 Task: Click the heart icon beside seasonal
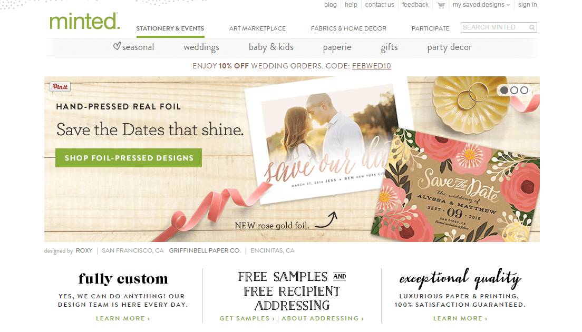click(x=117, y=46)
